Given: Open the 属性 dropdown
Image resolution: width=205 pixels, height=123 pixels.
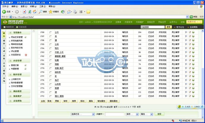Looking at the screenshot, I should point(146,114).
